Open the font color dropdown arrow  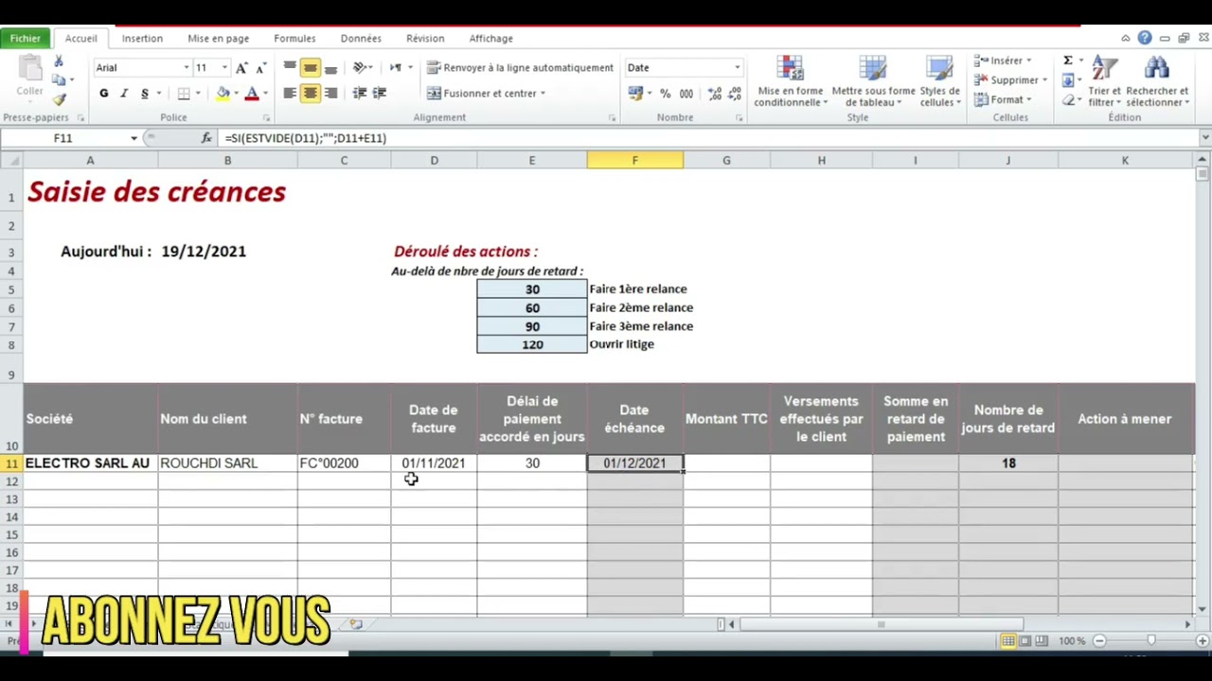(265, 94)
